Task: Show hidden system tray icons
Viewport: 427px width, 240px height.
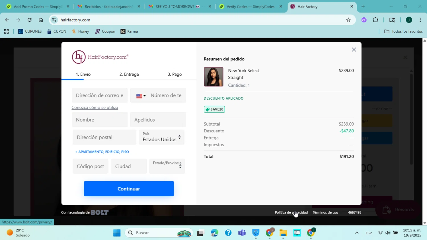Action: (x=357, y=233)
